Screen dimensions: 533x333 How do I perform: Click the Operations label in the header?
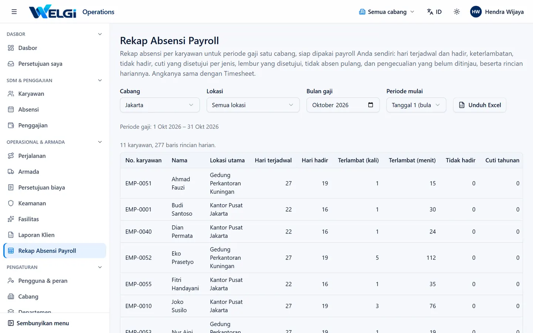pyautogui.click(x=98, y=12)
